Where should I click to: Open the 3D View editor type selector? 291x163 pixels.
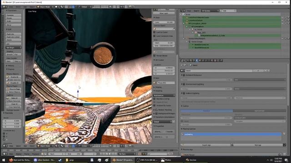point(5,7)
